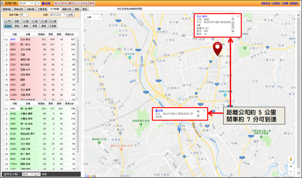Switch to the 追蹤 tab

[77, 9]
